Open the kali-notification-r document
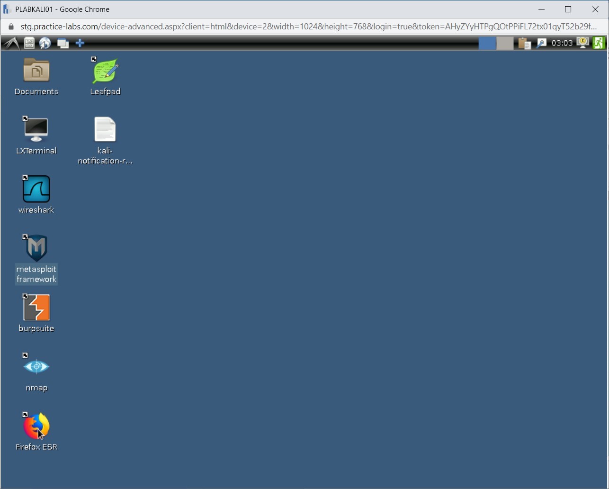 click(105, 129)
